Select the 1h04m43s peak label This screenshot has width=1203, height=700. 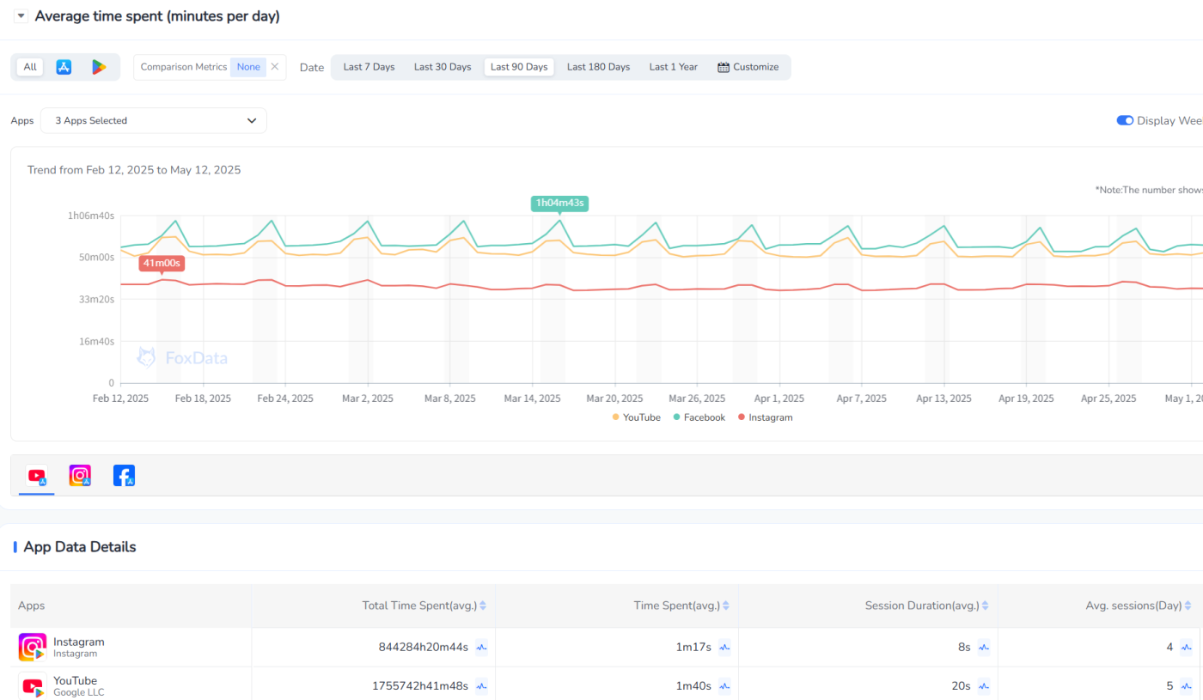(x=559, y=203)
